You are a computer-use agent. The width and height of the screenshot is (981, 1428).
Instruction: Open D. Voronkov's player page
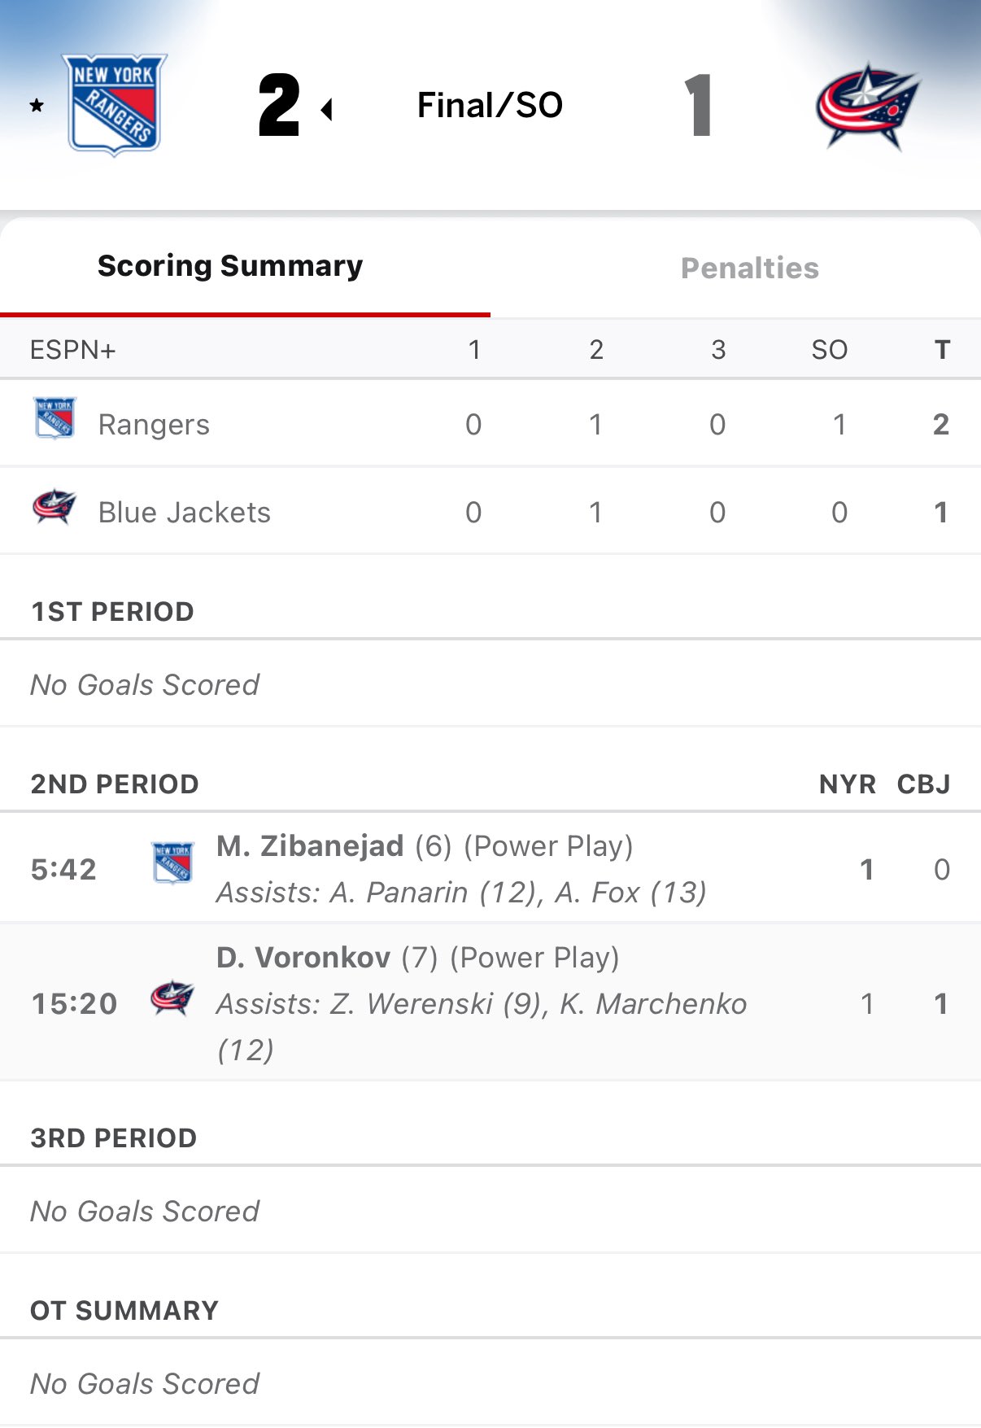303,958
